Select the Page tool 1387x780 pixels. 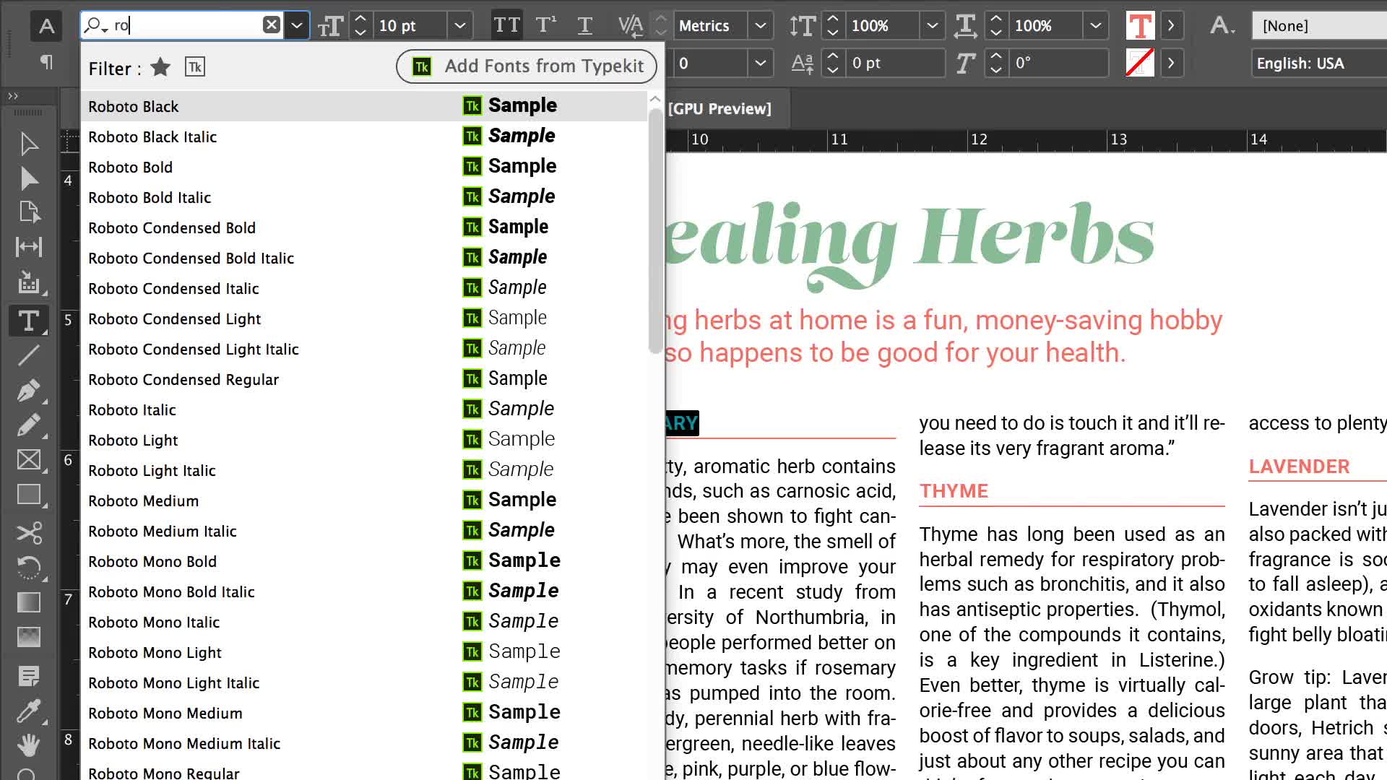(x=29, y=212)
